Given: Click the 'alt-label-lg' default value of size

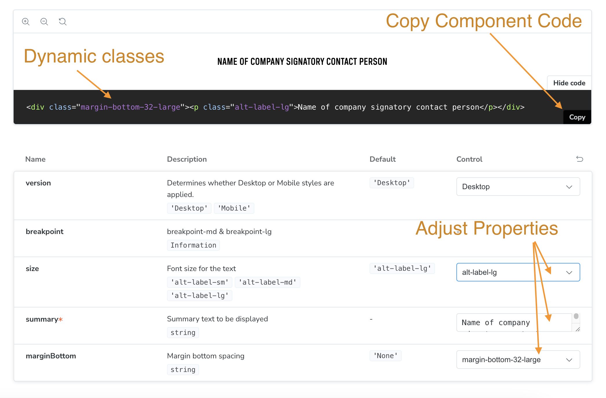Looking at the screenshot, I should (x=402, y=268).
